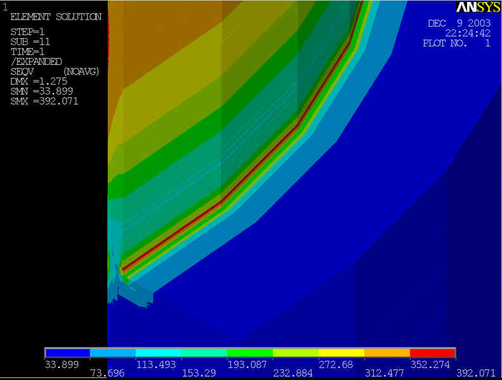Click the SUB =11 label
502x380 pixels.
(30, 42)
